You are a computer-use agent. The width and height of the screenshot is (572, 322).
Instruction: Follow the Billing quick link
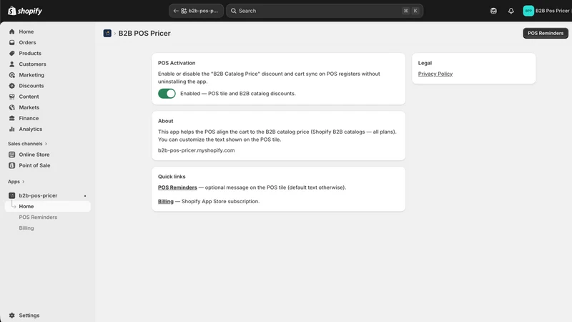pos(166,202)
